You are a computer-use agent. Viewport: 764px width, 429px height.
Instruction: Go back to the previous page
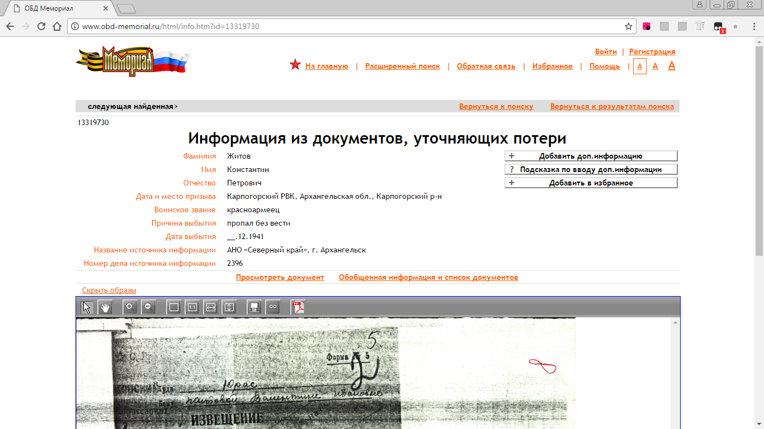[x=10, y=26]
